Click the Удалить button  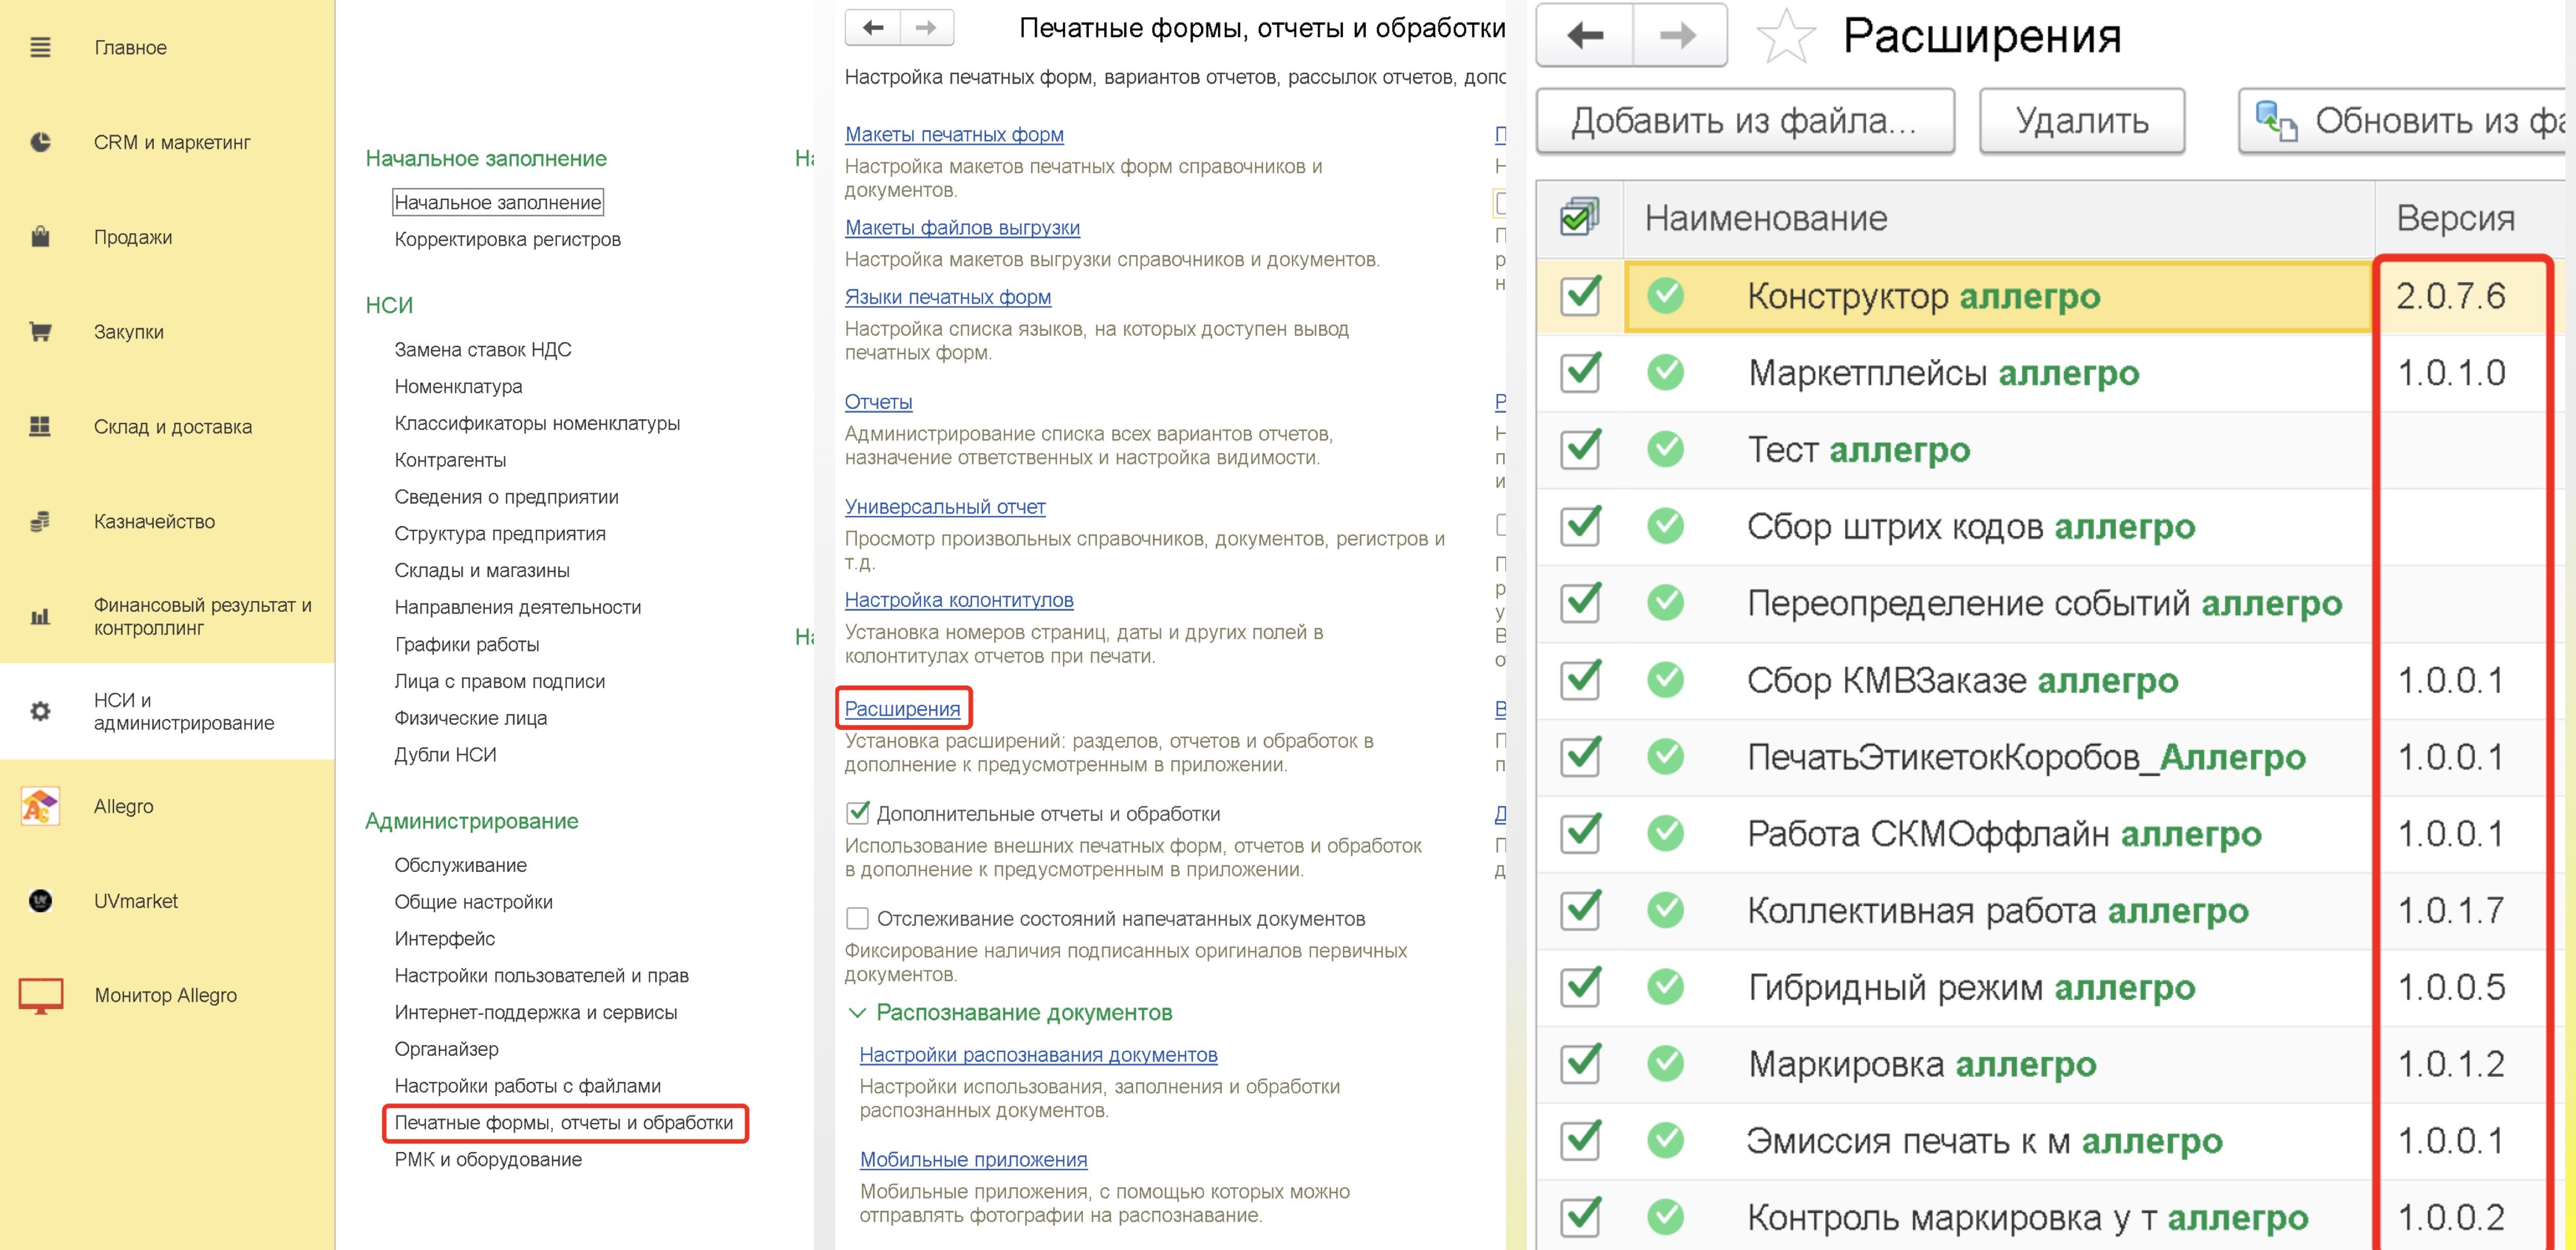[2082, 121]
